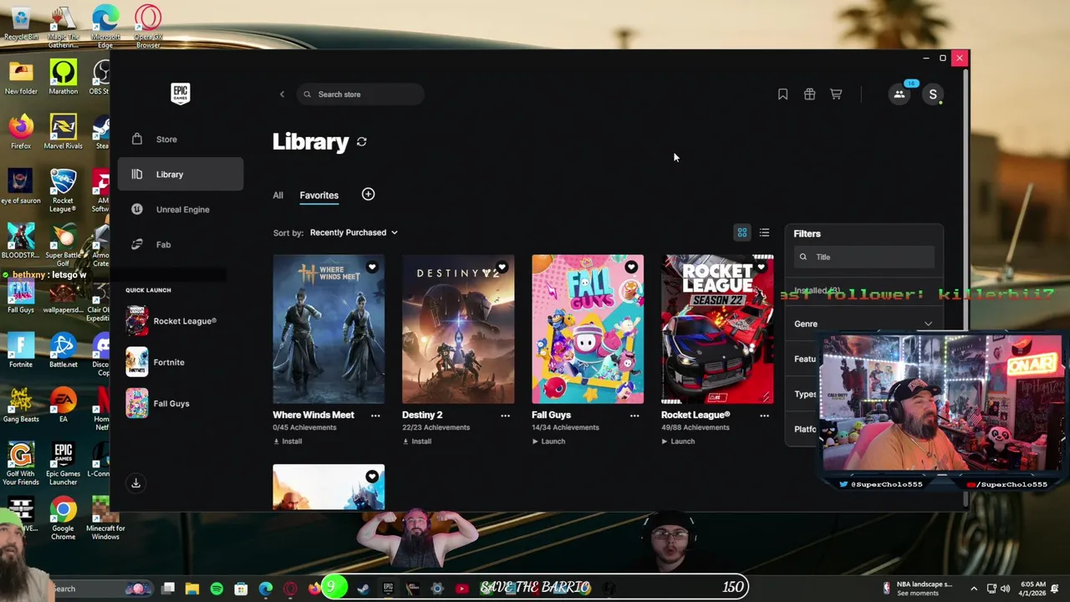Open the EA desktop shortcut
Viewport: 1070px width, 602px height.
point(63,406)
